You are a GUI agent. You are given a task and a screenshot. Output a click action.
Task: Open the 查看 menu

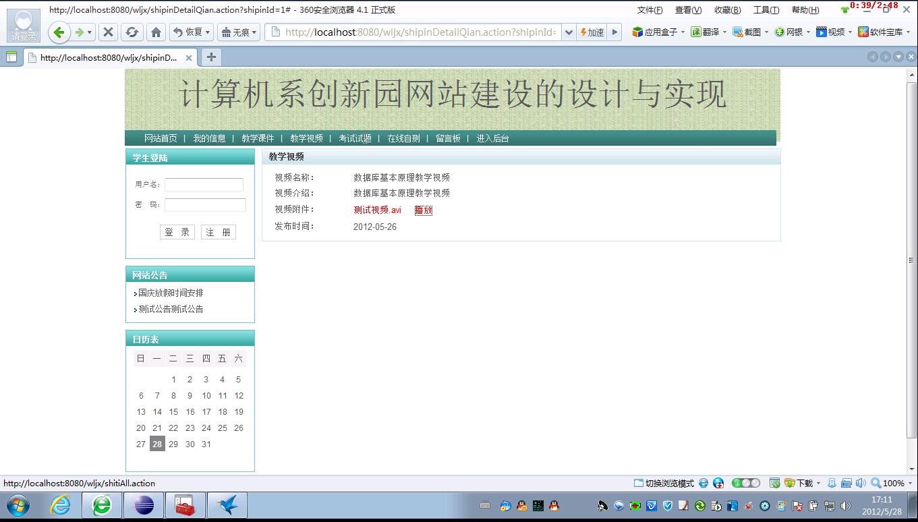tap(688, 10)
